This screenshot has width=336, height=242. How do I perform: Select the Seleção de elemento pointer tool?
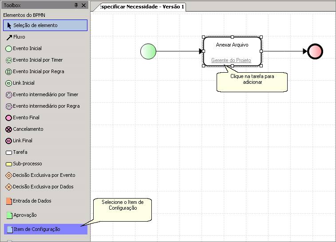[x=45, y=25]
